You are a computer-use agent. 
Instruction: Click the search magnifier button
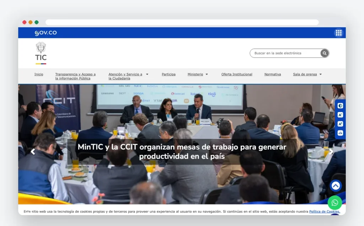tap(325, 53)
